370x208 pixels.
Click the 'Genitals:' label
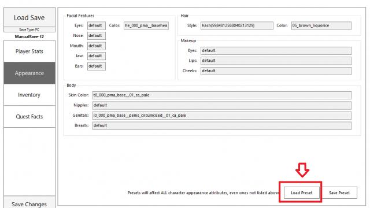click(x=80, y=116)
